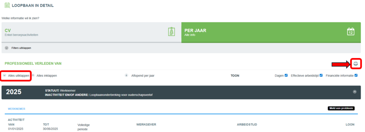
Task: Click the Alles inklappen link
Action: pos(47,76)
